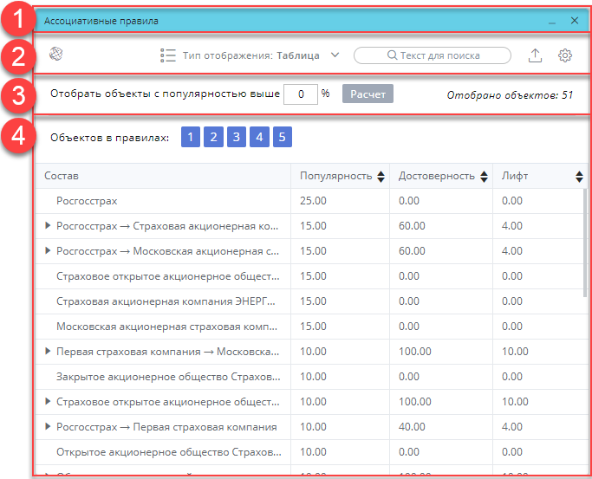Expand the Первая страховая компания → Московска... row
This screenshot has width=592, height=479.
click(48, 352)
